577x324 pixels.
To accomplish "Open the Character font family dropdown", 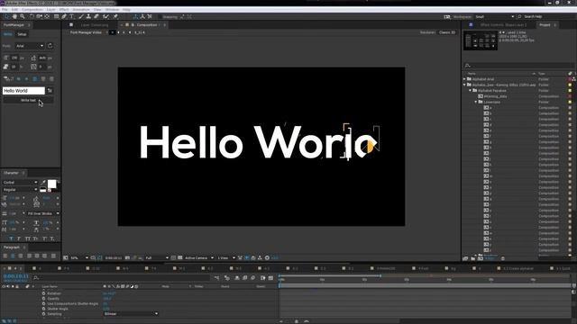I will click(20, 182).
